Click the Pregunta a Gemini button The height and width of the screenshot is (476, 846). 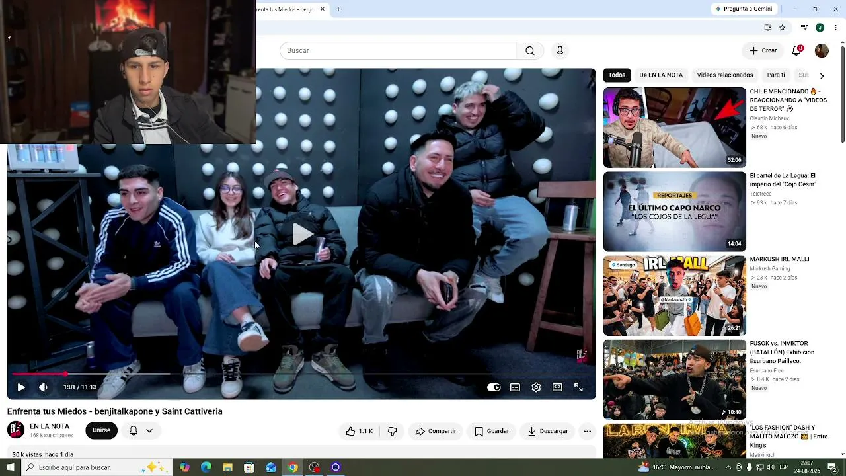744,9
